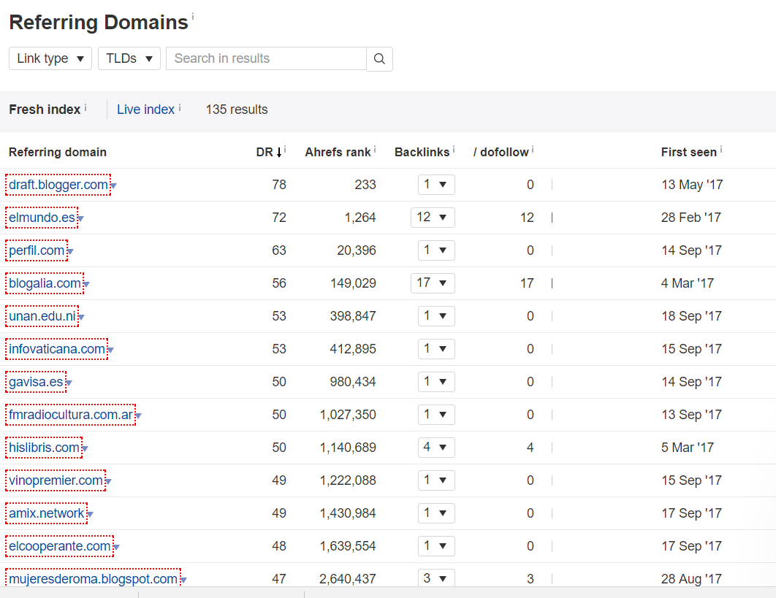Viewport: 776px width, 598px height.
Task: Show info icon beside Referring Domains title
Action: pos(192,16)
